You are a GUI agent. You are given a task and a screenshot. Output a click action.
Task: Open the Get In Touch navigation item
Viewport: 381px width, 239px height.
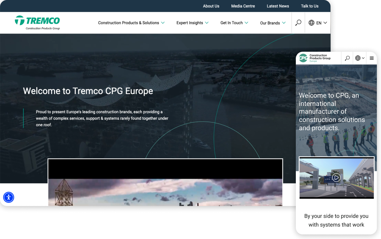click(234, 23)
